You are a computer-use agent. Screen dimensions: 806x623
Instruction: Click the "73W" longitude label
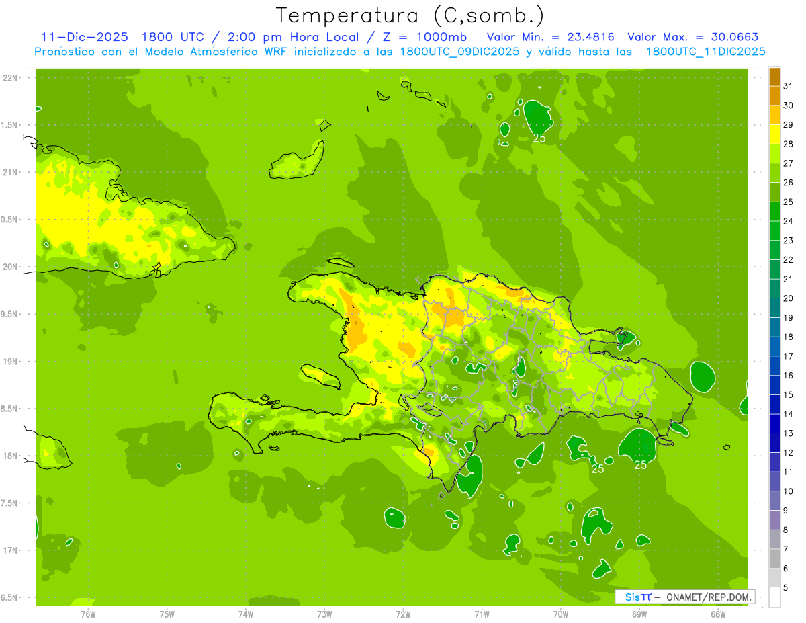324,614
